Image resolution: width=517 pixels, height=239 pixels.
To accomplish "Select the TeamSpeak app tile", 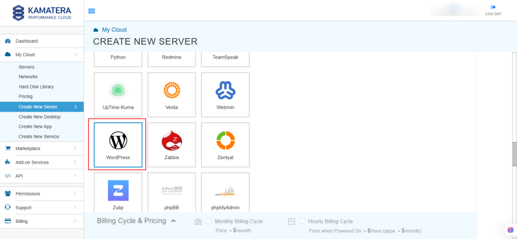I will (x=226, y=60).
